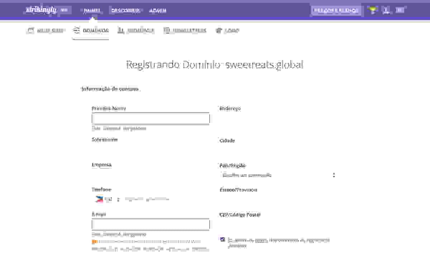Click the Logo tab icon

pos(219,30)
